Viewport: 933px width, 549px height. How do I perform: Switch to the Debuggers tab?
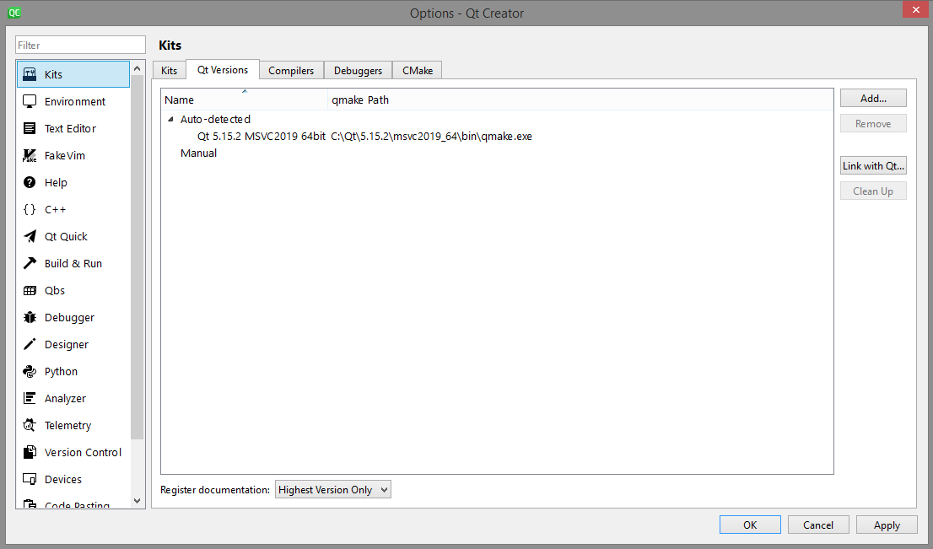click(x=358, y=71)
